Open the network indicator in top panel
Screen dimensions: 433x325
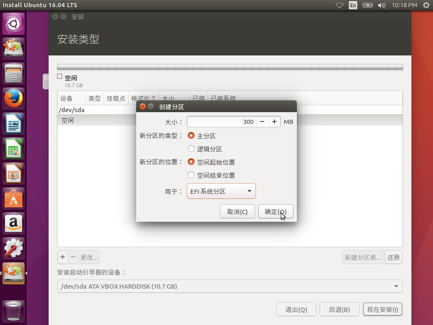click(x=340, y=5)
